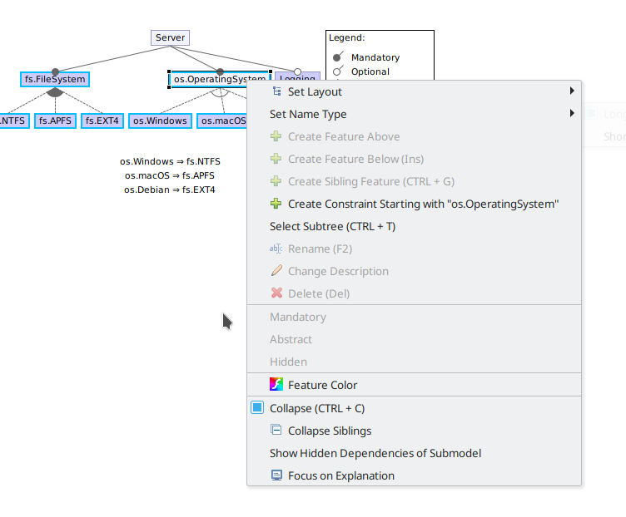Viewport: 626px width, 517px height.
Task: Select the NTFS feature node
Action: (x=14, y=121)
